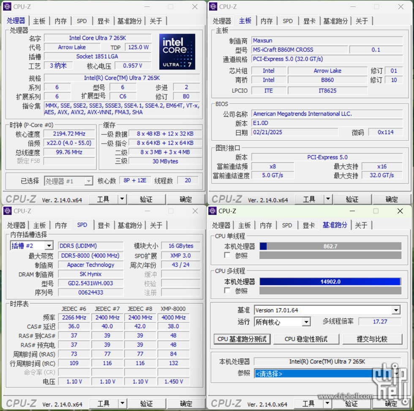Minimize the benchmark CPU-Z window

coord(352,211)
